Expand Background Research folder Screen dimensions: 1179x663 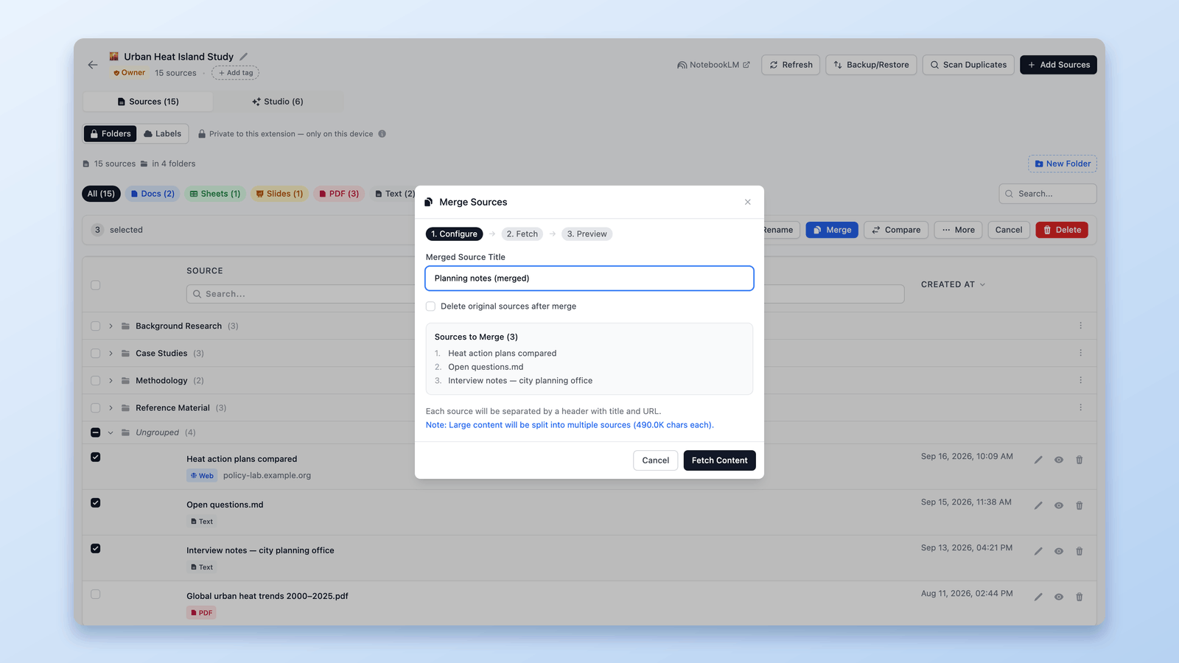[x=111, y=326]
